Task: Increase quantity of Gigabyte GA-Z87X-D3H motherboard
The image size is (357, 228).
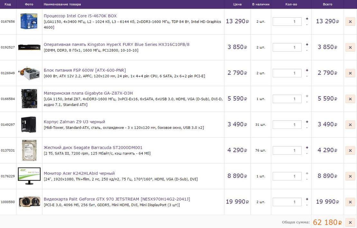Action: pos(307,96)
